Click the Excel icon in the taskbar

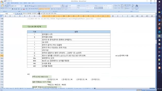tap(159, 36)
